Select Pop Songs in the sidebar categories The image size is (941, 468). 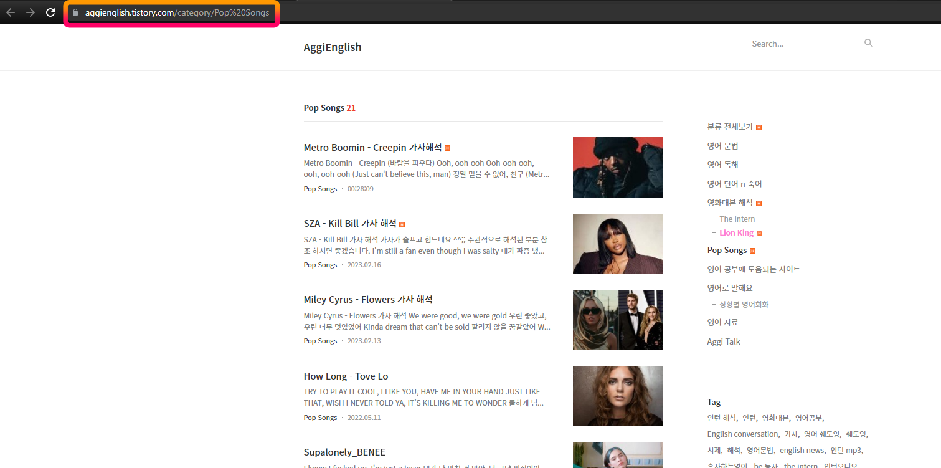point(727,251)
